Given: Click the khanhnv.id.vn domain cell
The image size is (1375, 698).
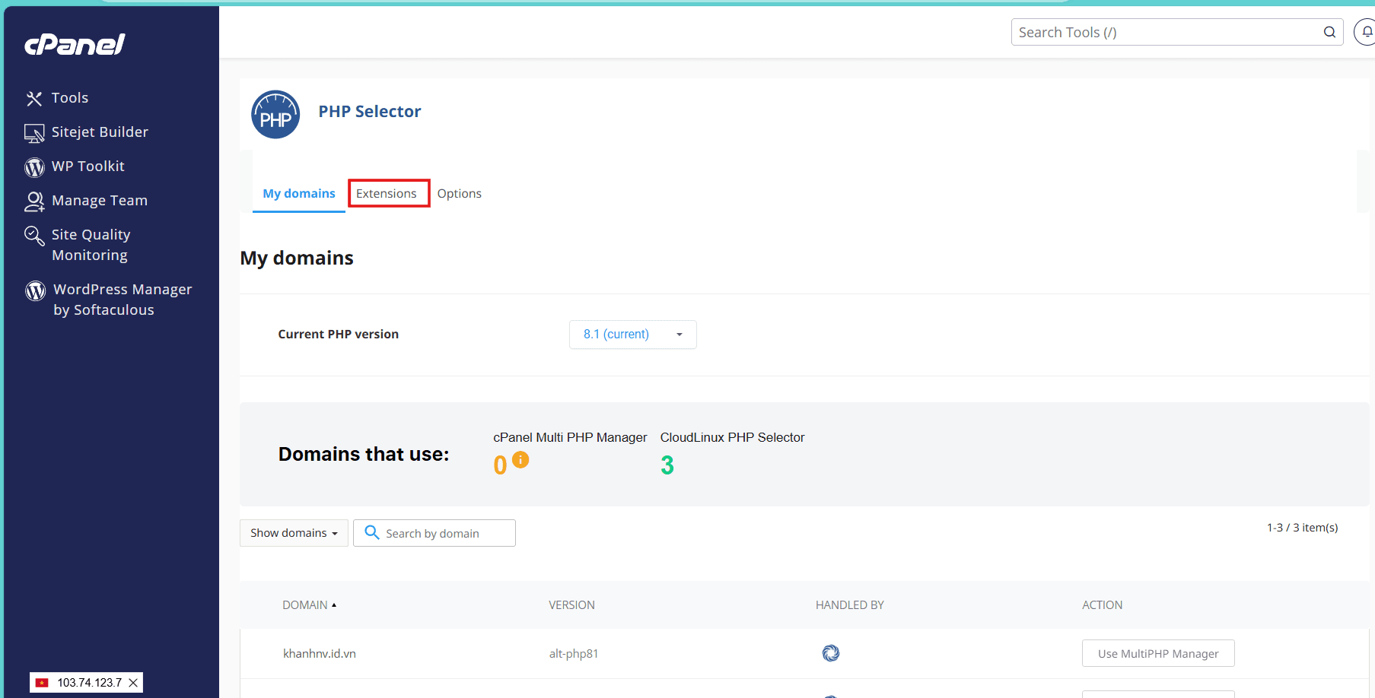Looking at the screenshot, I should [x=320, y=654].
